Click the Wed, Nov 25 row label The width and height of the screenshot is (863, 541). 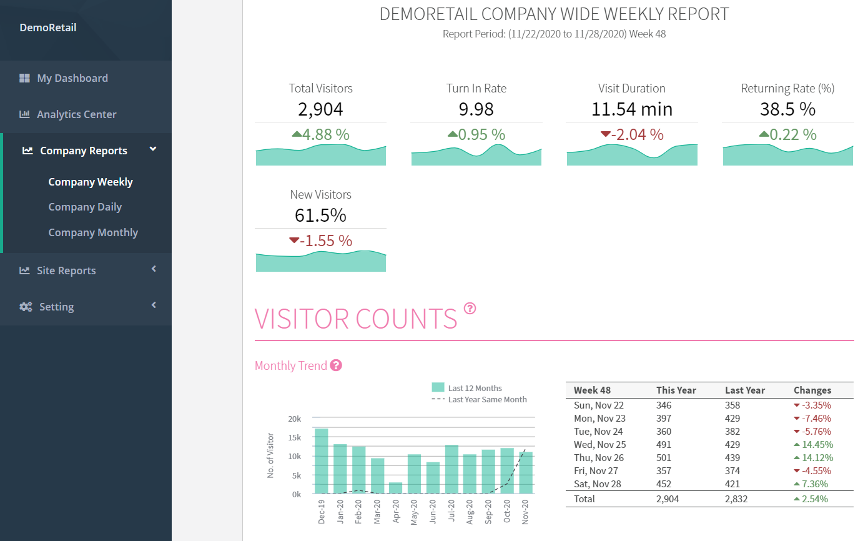(x=600, y=445)
